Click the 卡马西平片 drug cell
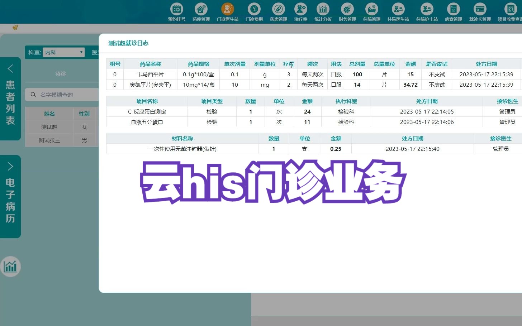 coord(151,74)
